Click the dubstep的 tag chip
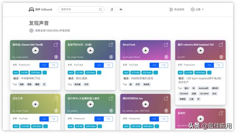Screen dimensions: 236x133 pos(203,88)
